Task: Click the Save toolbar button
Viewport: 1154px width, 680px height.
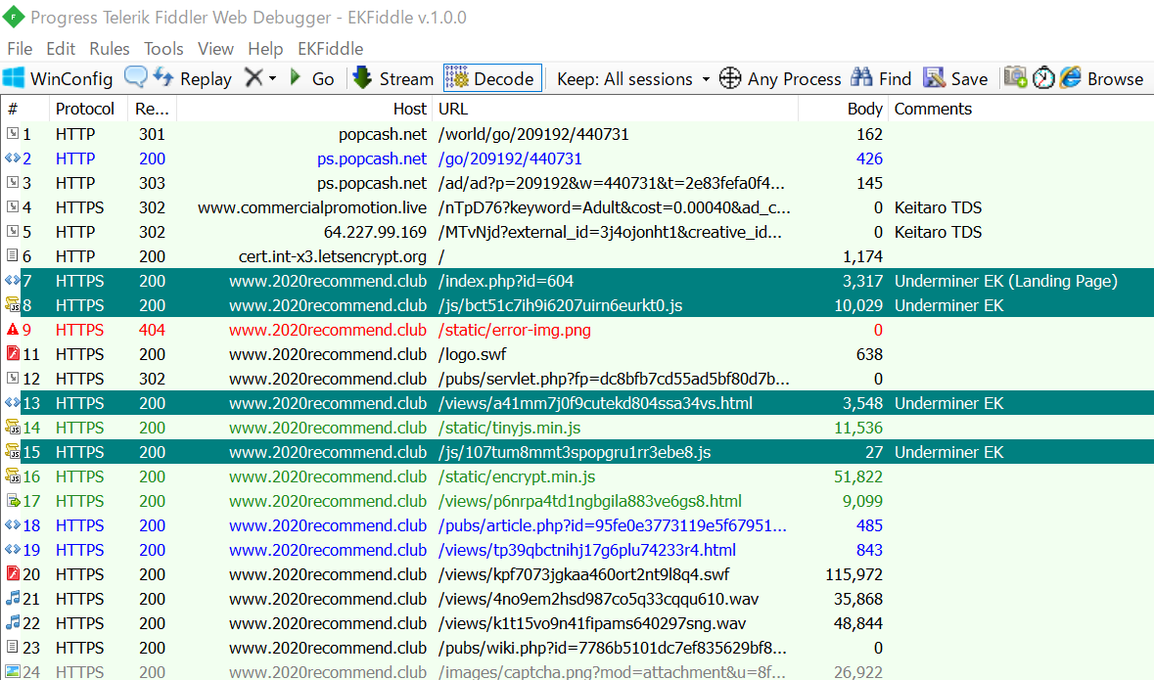Action: click(x=955, y=78)
